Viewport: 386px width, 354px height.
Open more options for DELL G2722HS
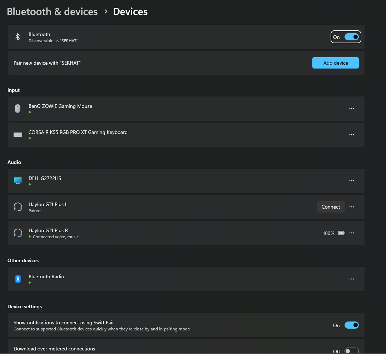click(352, 181)
